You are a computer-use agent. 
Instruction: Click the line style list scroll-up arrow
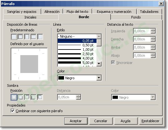pyautogui.click(x=99, y=37)
